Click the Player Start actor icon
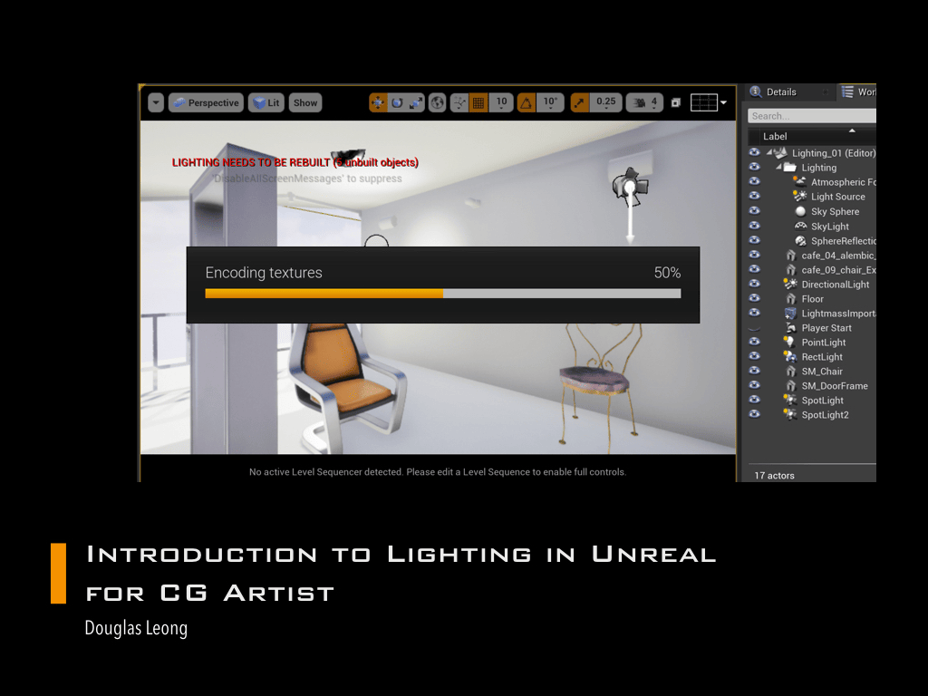Image resolution: width=928 pixels, height=696 pixels. tap(790, 328)
